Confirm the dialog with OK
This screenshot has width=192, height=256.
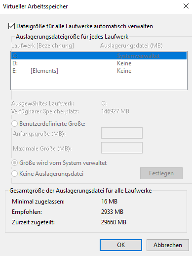click(x=121, y=245)
